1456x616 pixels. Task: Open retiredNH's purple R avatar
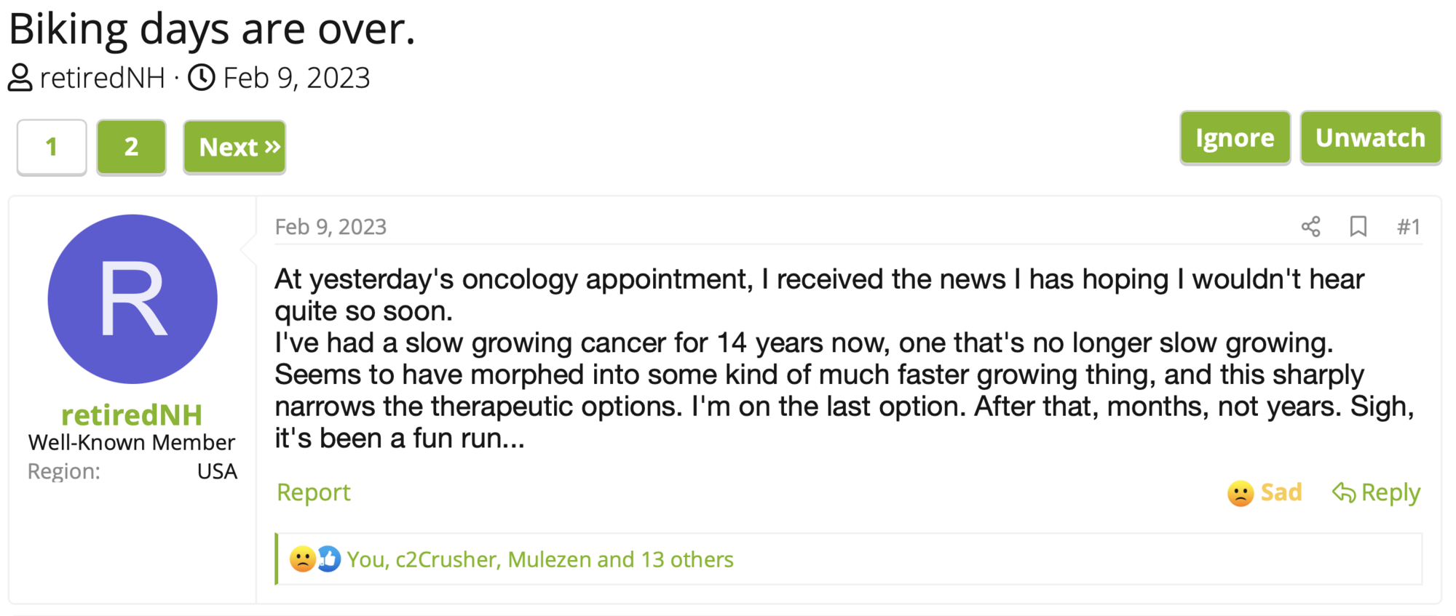[132, 299]
